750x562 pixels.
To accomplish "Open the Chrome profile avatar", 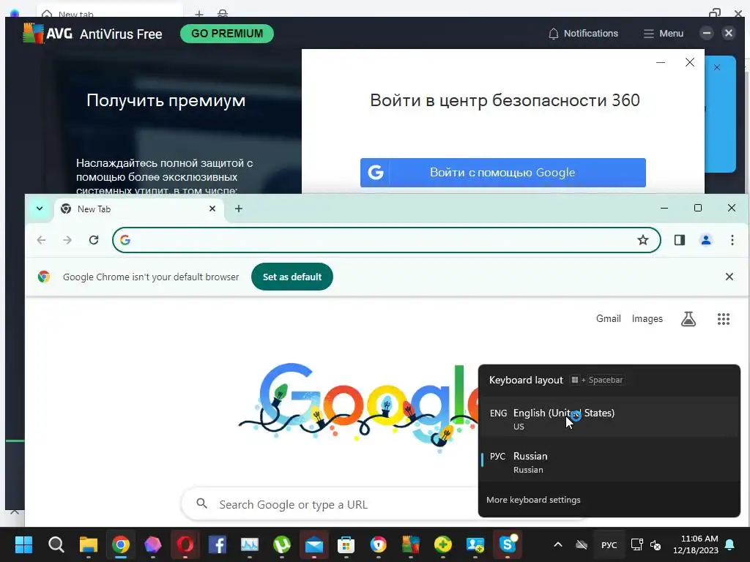I will tap(706, 240).
